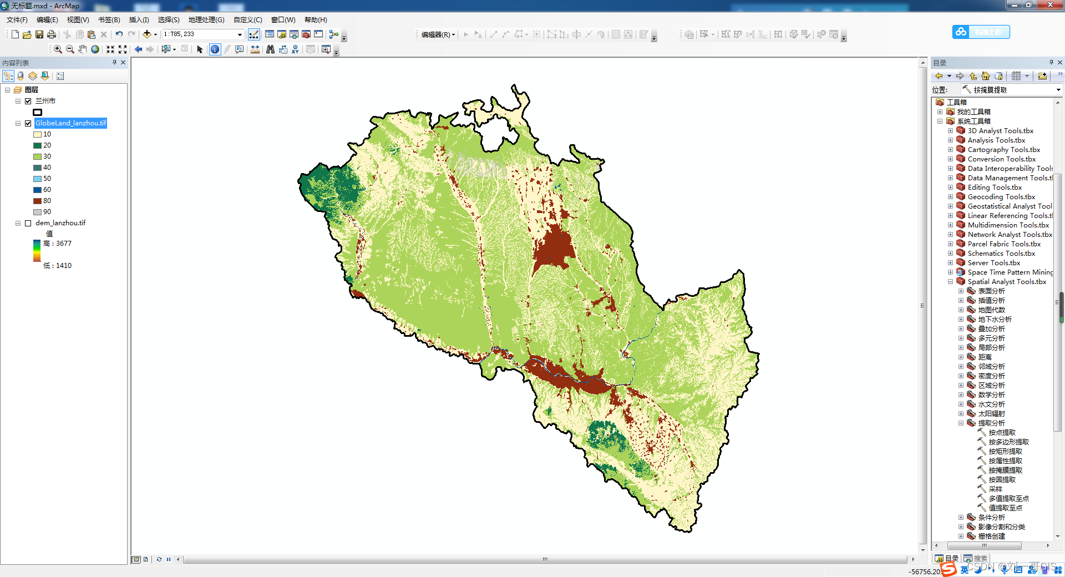Click the Save map document icon

click(39, 34)
